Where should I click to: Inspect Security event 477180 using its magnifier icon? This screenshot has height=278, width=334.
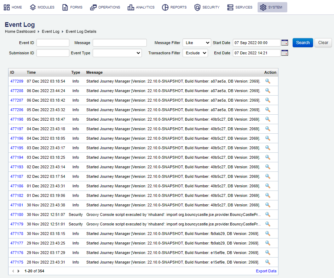point(268,214)
